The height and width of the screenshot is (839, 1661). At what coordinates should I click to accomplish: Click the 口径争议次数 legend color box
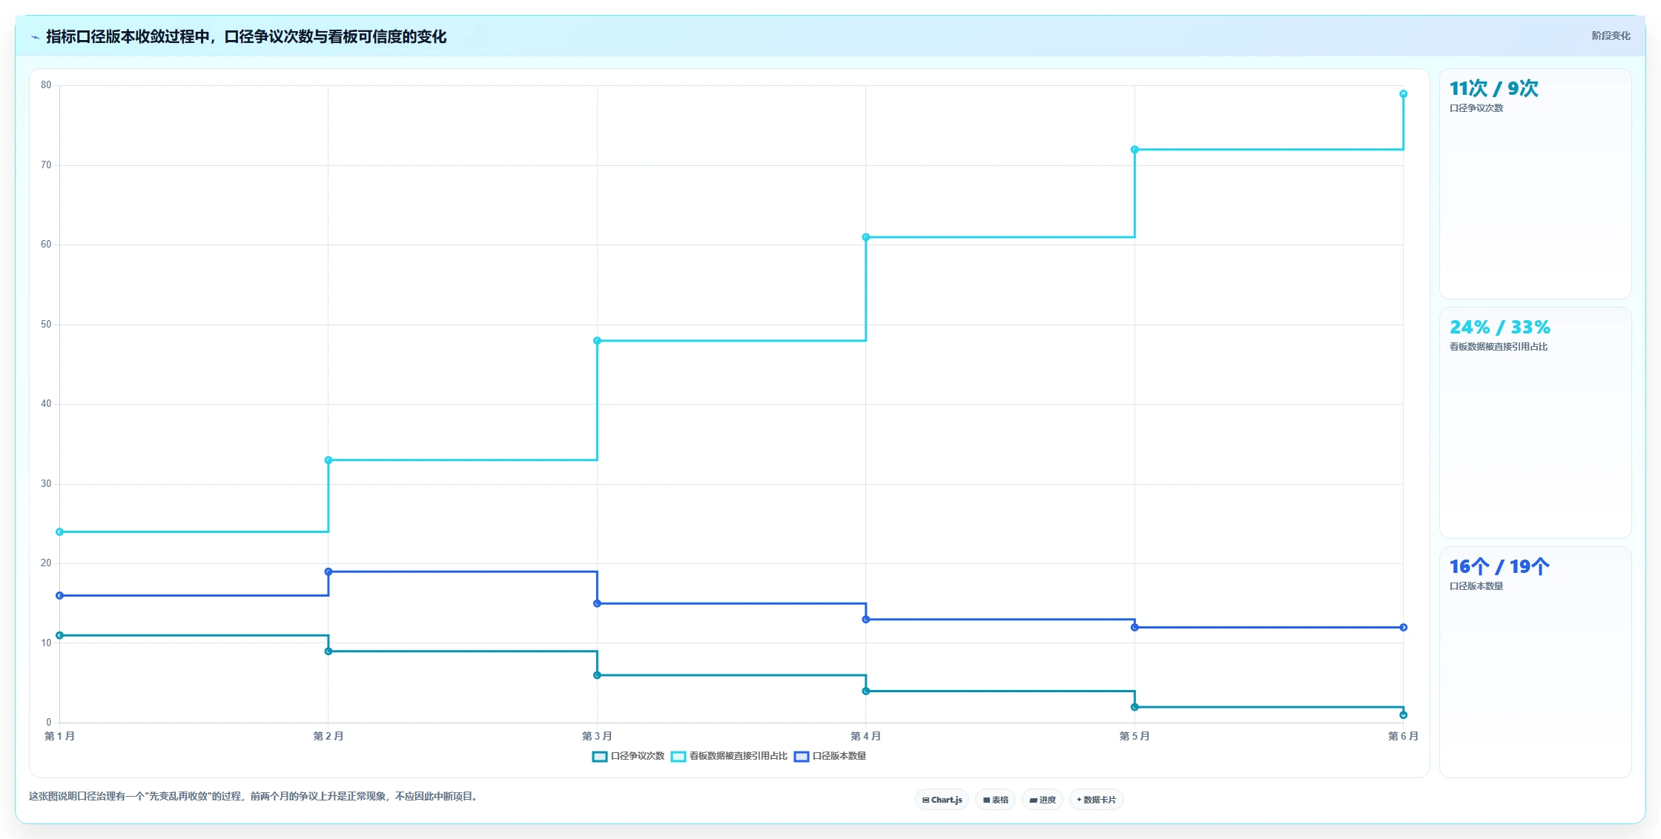pyautogui.click(x=600, y=757)
